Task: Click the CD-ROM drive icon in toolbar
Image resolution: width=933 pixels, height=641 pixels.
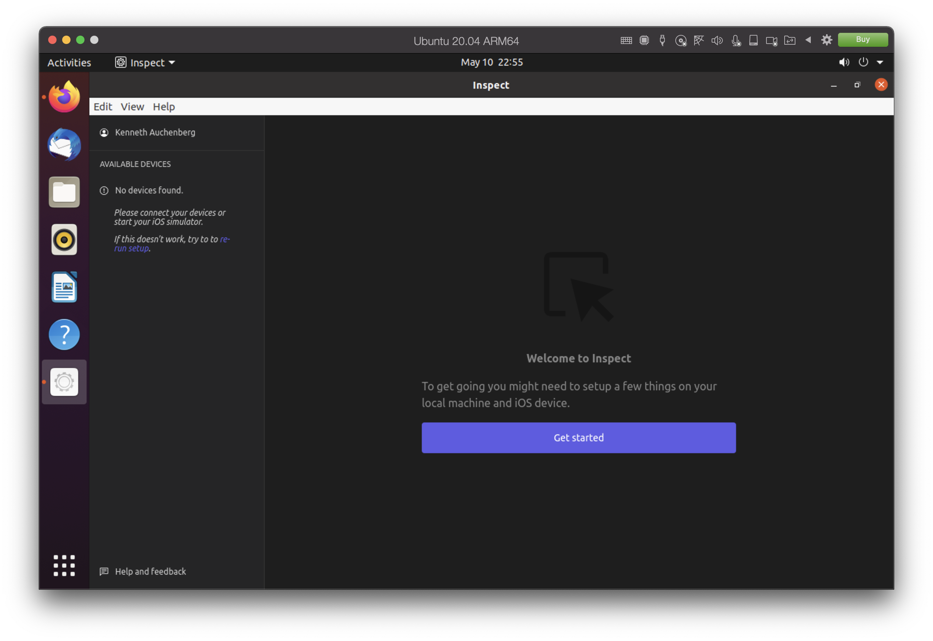Action: (x=681, y=40)
